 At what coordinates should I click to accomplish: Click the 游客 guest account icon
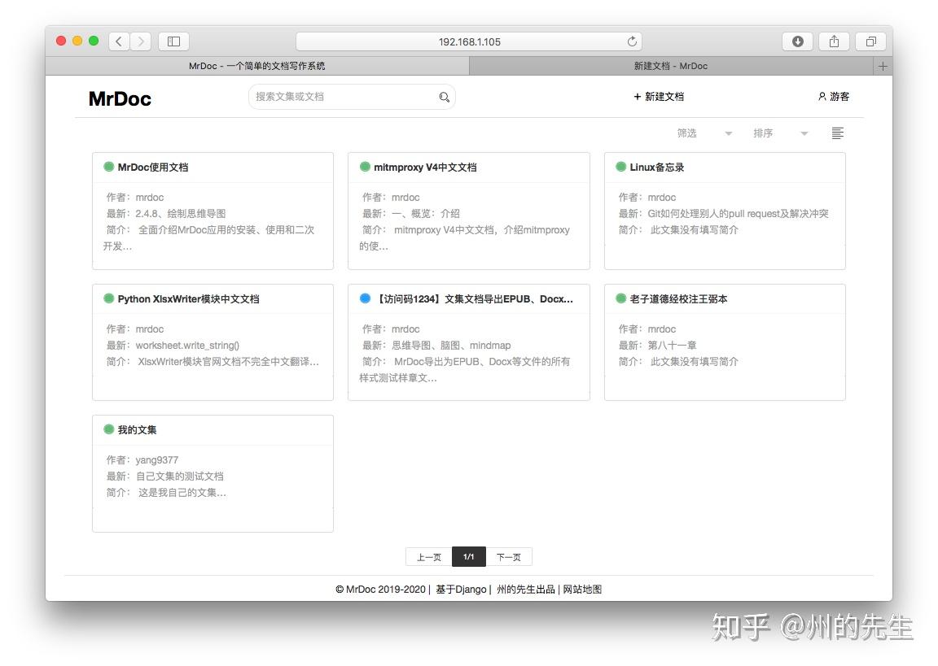point(822,96)
